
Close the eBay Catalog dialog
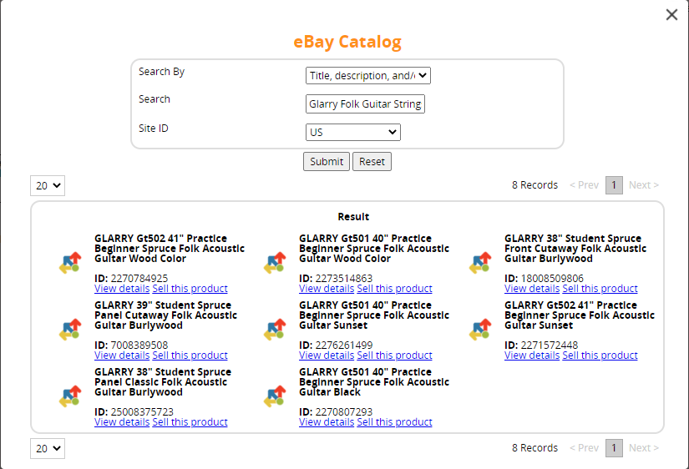point(671,14)
